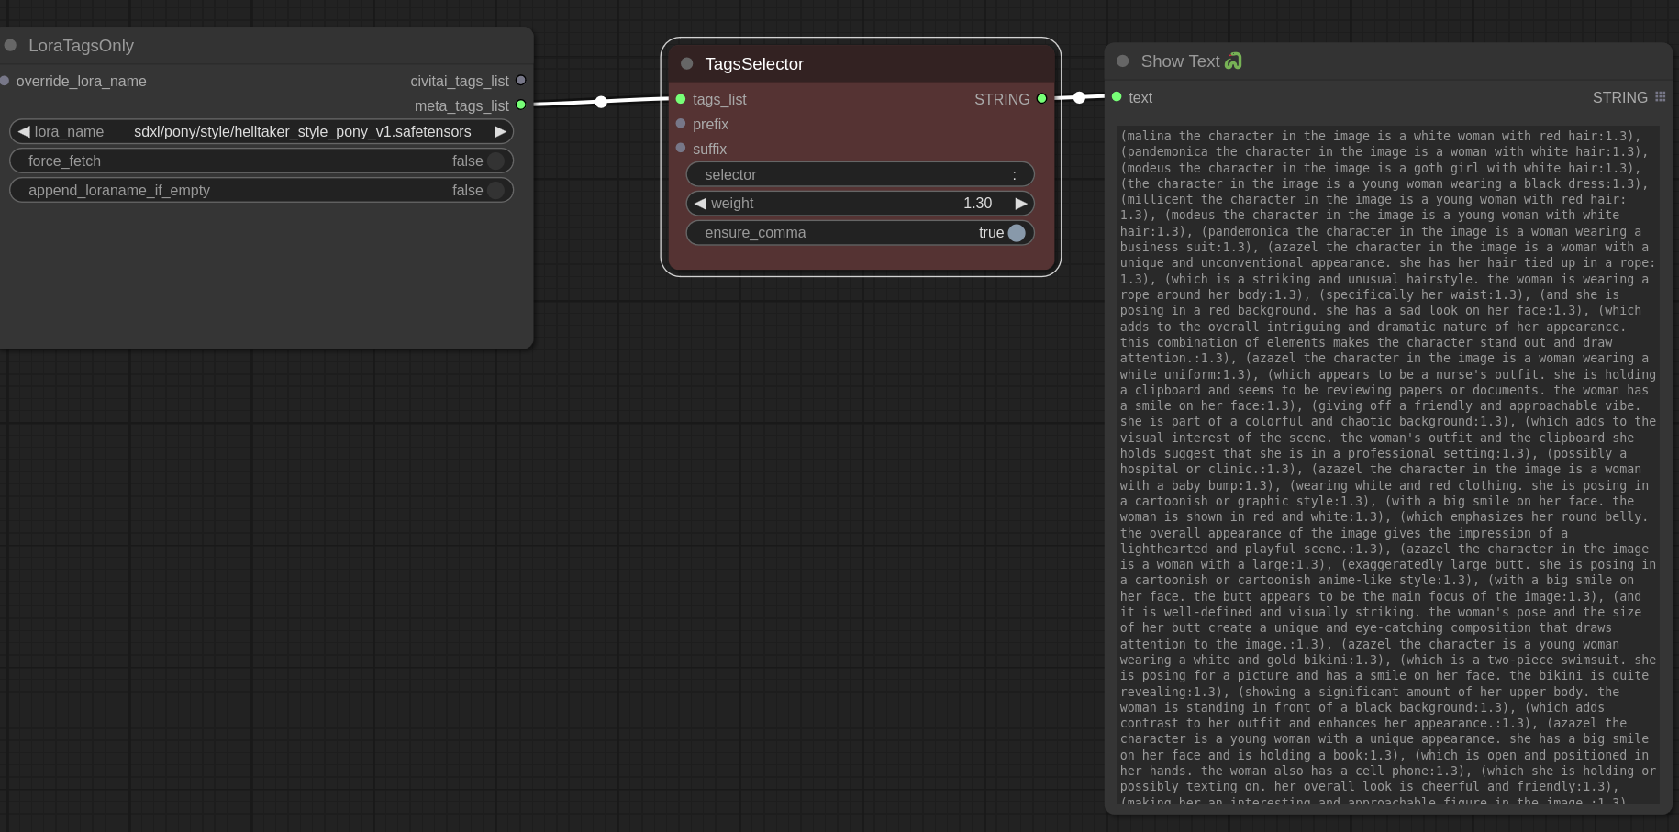
Task: Click the meta_tags_list output port
Action: [x=521, y=105]
